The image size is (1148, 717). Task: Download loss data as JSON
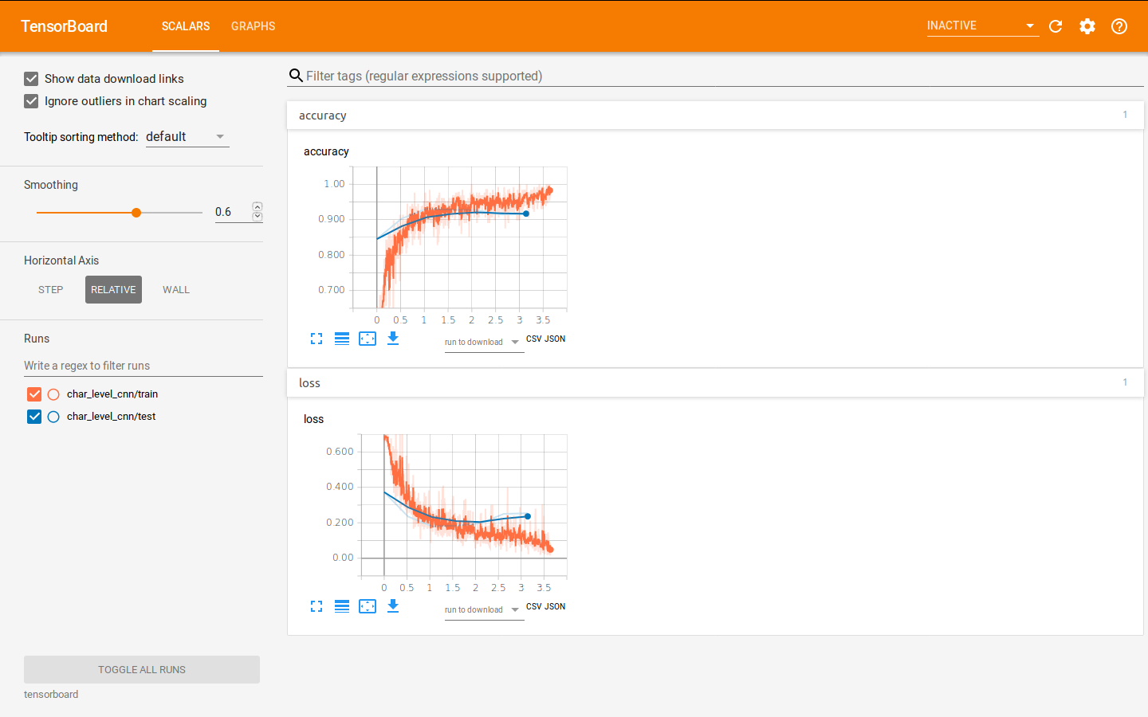[x=555, y=606]
